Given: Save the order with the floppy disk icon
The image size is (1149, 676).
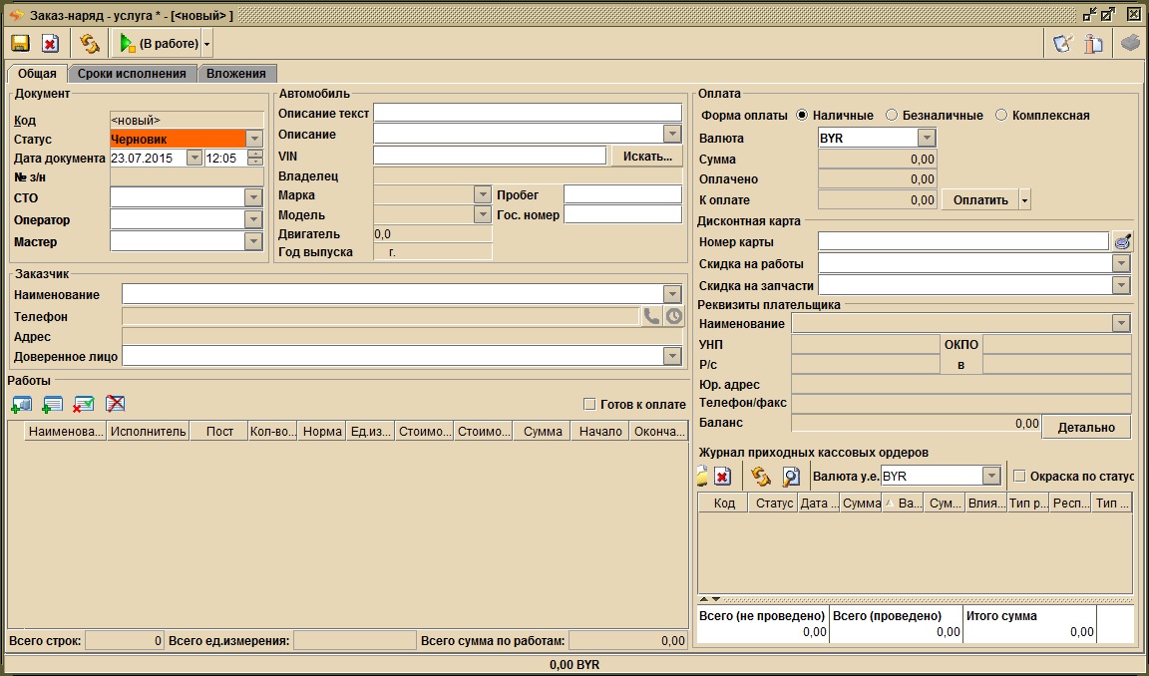Looking at the screenshot, I should [x=20, y=43].
